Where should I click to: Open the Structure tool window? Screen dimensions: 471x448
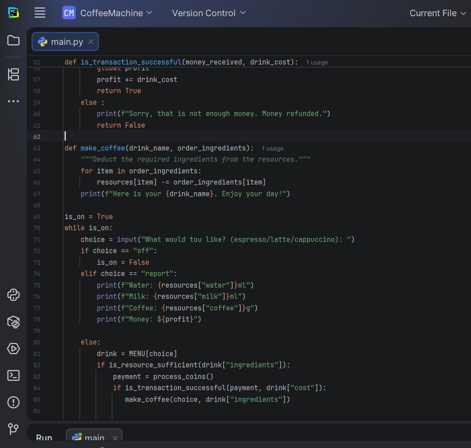pyautogui.click(x=13, y=74)
